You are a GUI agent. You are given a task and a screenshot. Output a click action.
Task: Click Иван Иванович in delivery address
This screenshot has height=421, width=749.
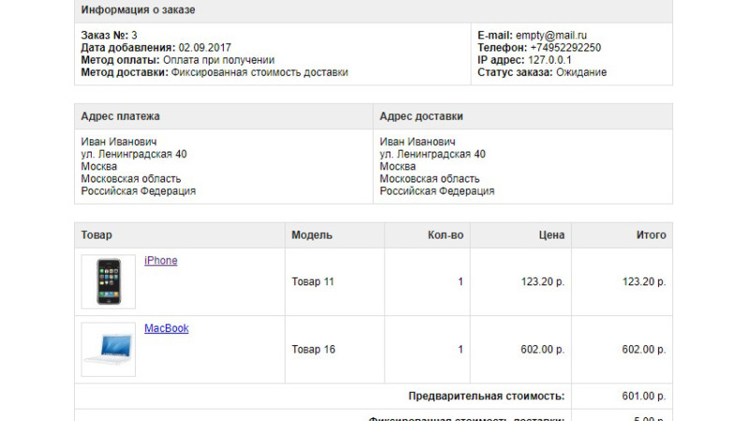click(x=418, y=142)
